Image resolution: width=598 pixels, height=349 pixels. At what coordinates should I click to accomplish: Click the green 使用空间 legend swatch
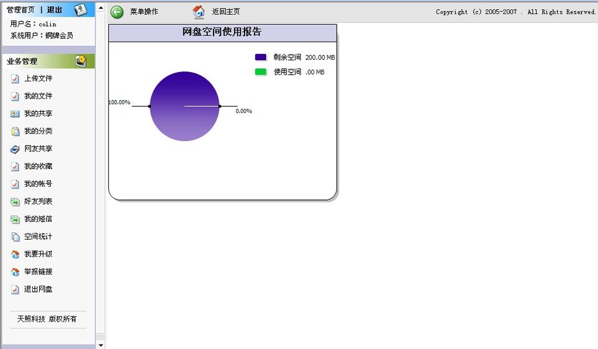261,71
